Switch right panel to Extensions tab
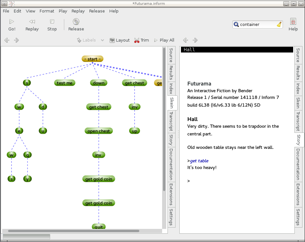This screenshot has width=305, height=242. pyautogui.click(x=298, y=194)
